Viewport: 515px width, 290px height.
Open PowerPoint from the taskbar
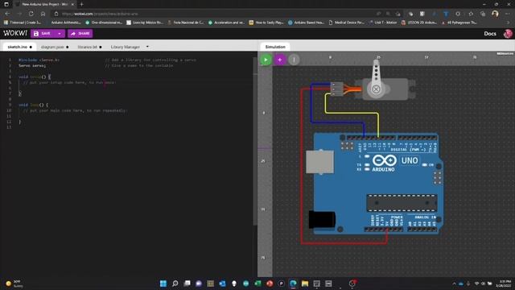click(270, 284)
